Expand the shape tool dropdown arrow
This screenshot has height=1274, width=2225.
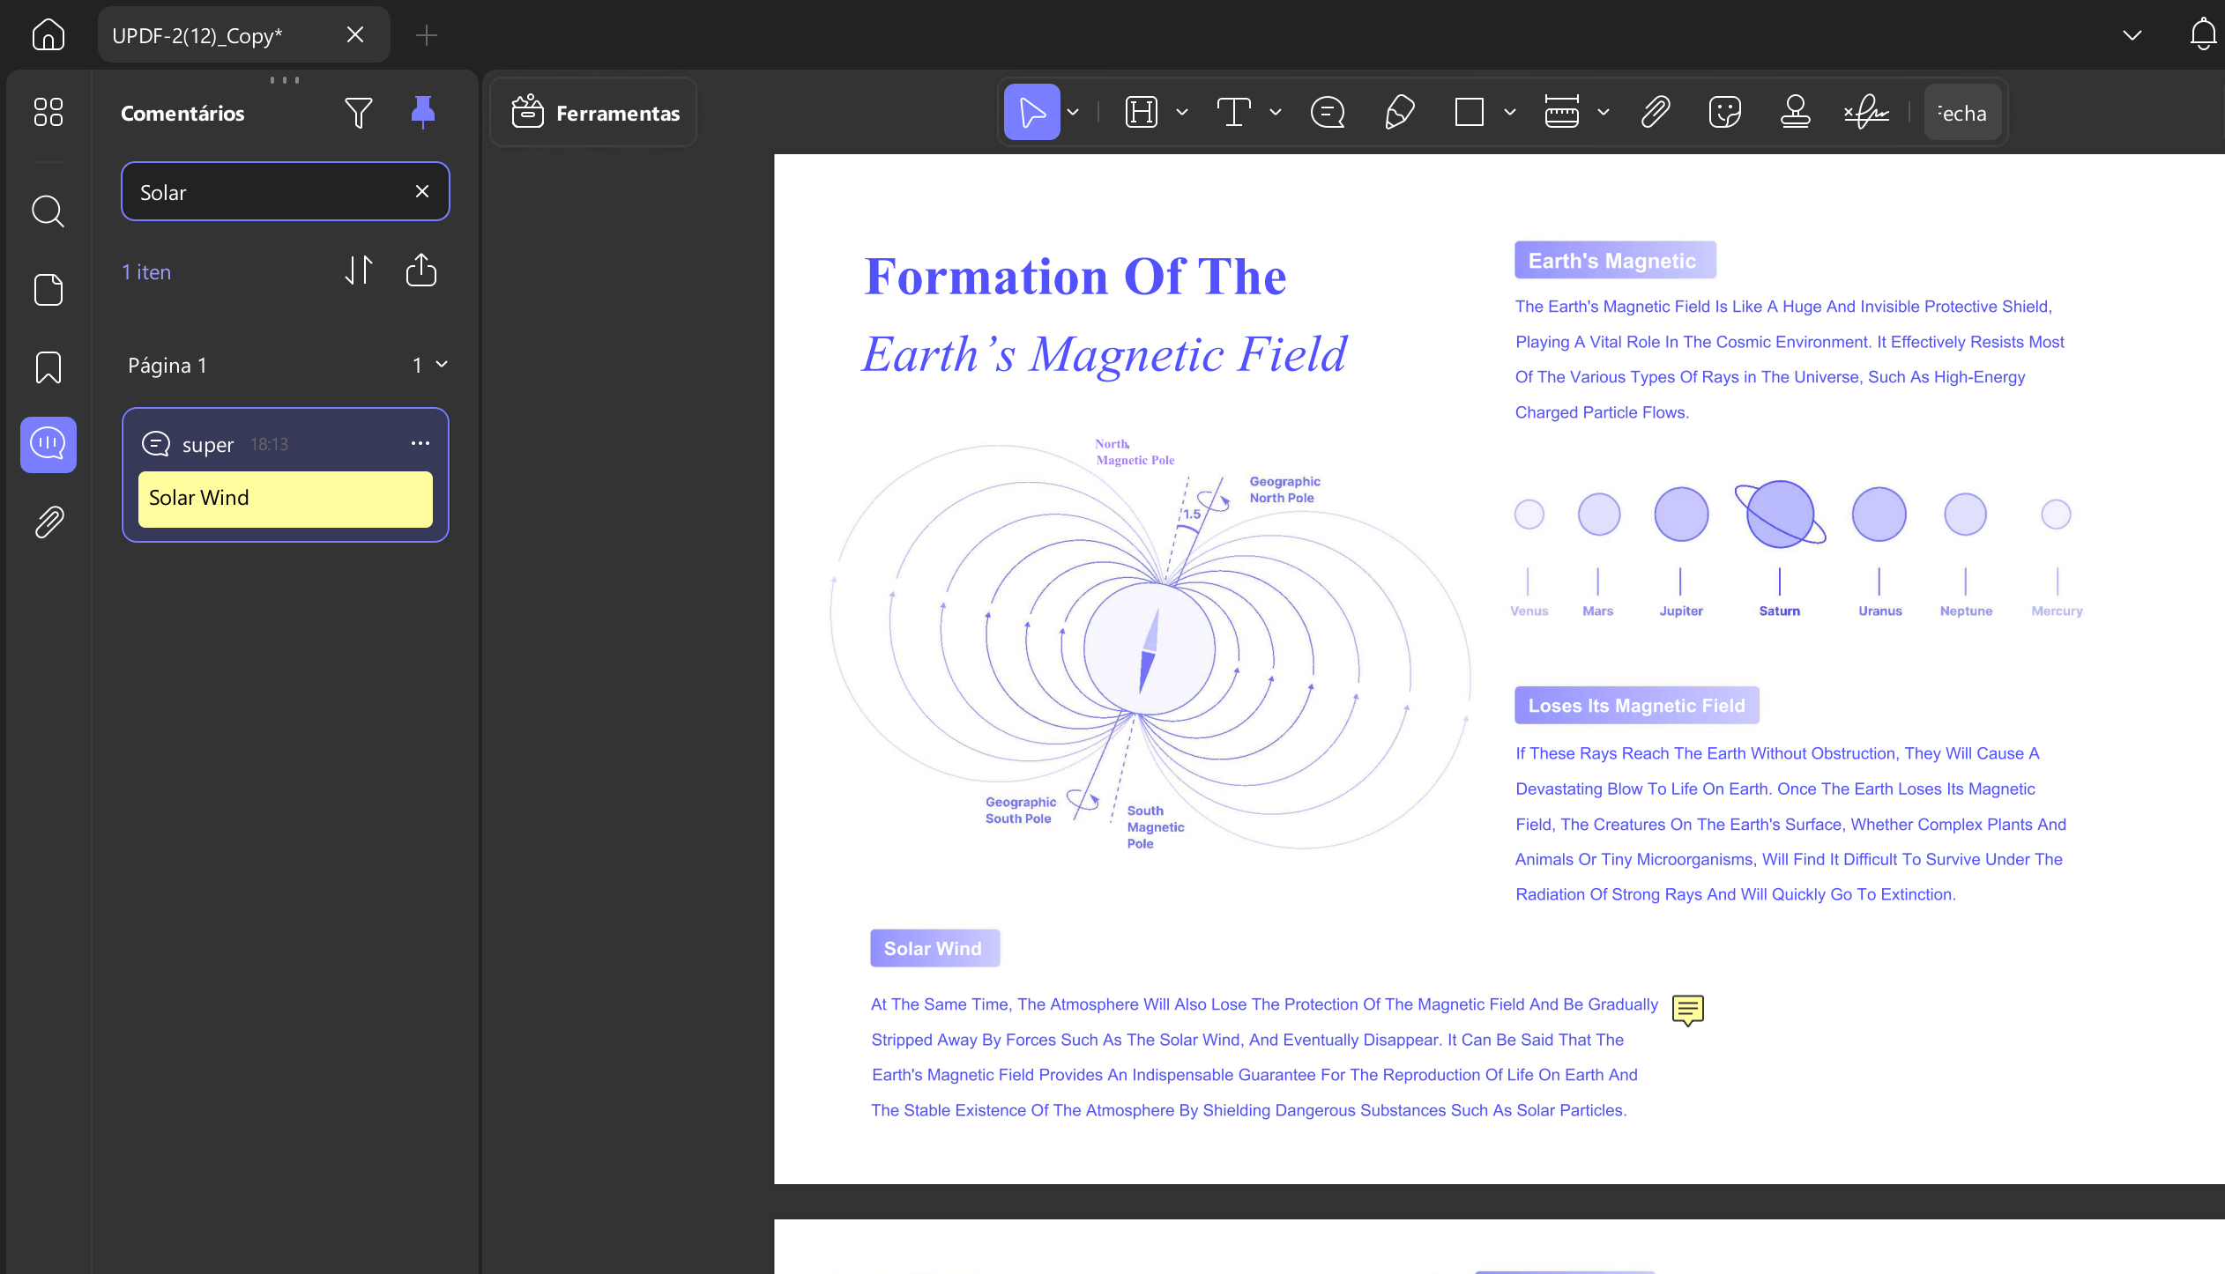(1510, 112)
